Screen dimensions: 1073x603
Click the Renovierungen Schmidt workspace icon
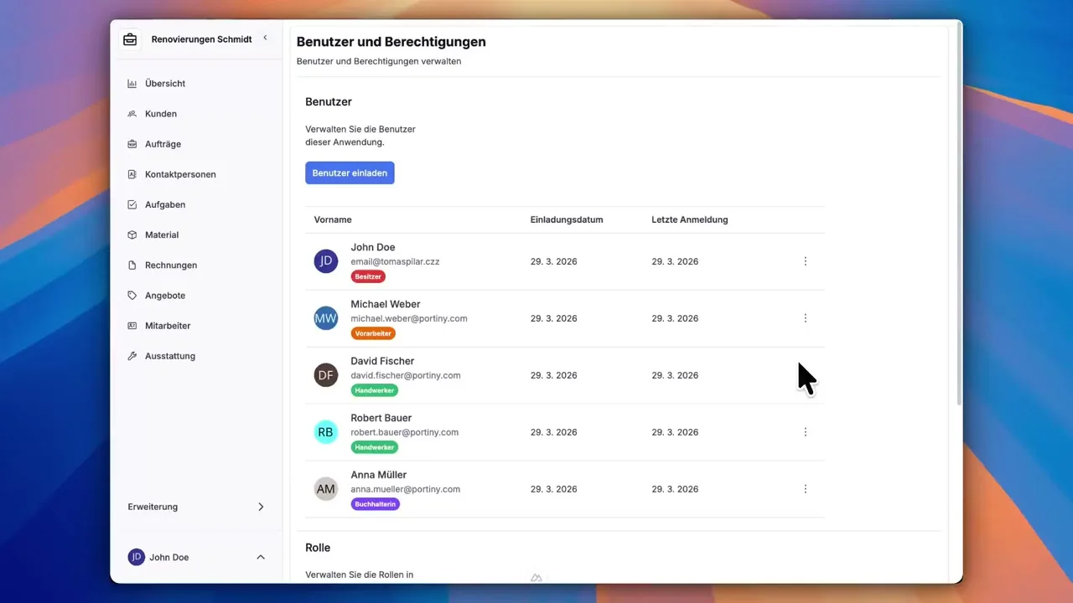coord(130,39)
